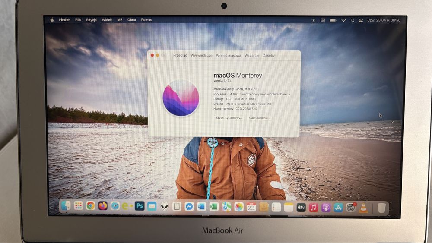The image size is (432, 243).
Task: Launch Photoshop from the Dock
Action: coord(140,206)
